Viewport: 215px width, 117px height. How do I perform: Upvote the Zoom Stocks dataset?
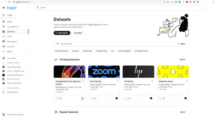[x=92, y=98]
